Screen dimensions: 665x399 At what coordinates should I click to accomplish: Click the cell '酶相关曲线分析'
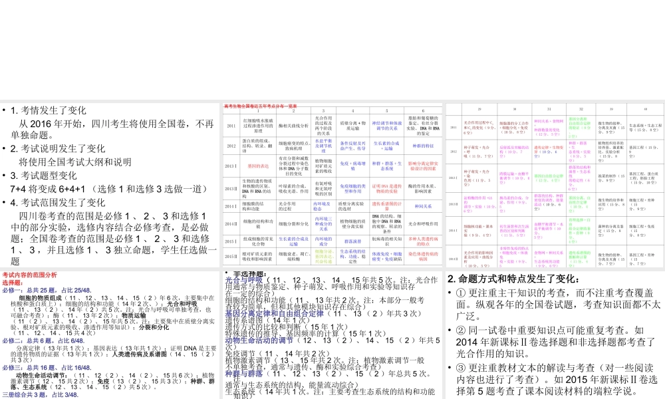[x=293, y=126]
